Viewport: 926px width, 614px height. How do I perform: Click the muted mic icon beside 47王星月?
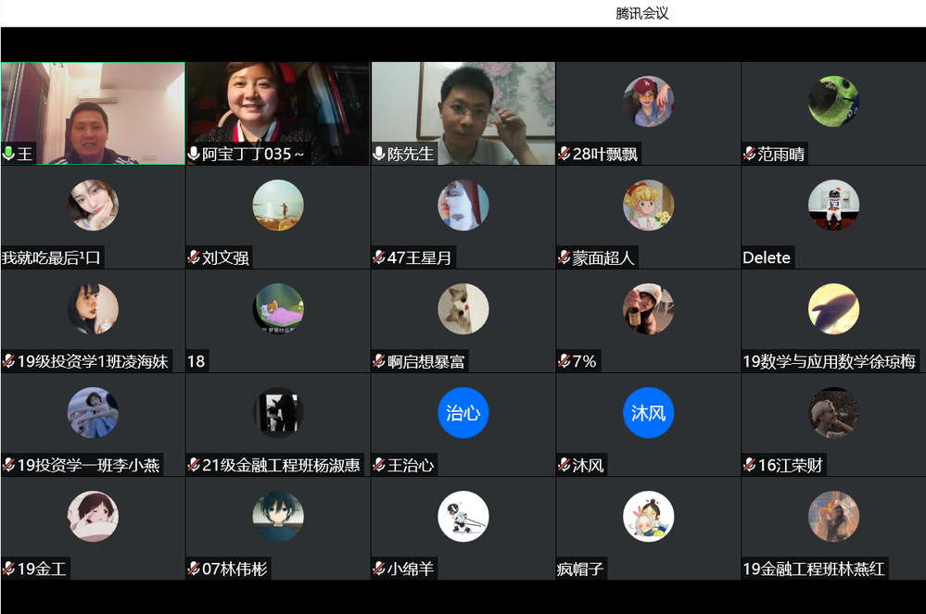[379, 257]
